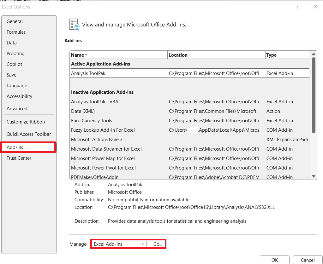The width and height of the screenshot is (323, 264).
Task: Close the Excel Options dialog
Action: [x=315, y=7]
